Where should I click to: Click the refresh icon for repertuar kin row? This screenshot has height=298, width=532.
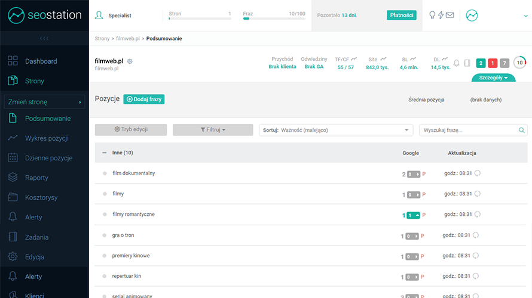click(x=476, y=276)
